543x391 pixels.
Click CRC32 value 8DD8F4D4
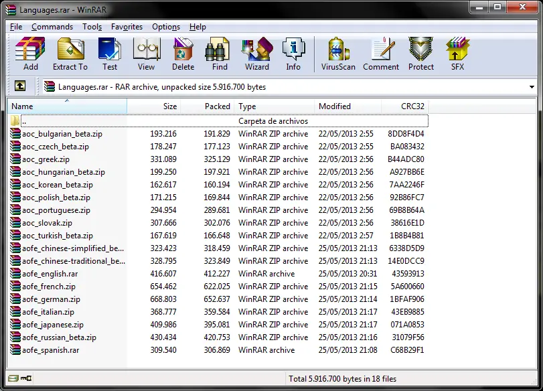click(406, 134)
